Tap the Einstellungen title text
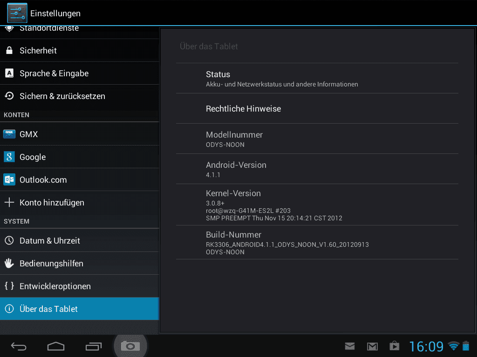Image resolution: width=477 pixels, height=357 pixels. tap(55, 13)
